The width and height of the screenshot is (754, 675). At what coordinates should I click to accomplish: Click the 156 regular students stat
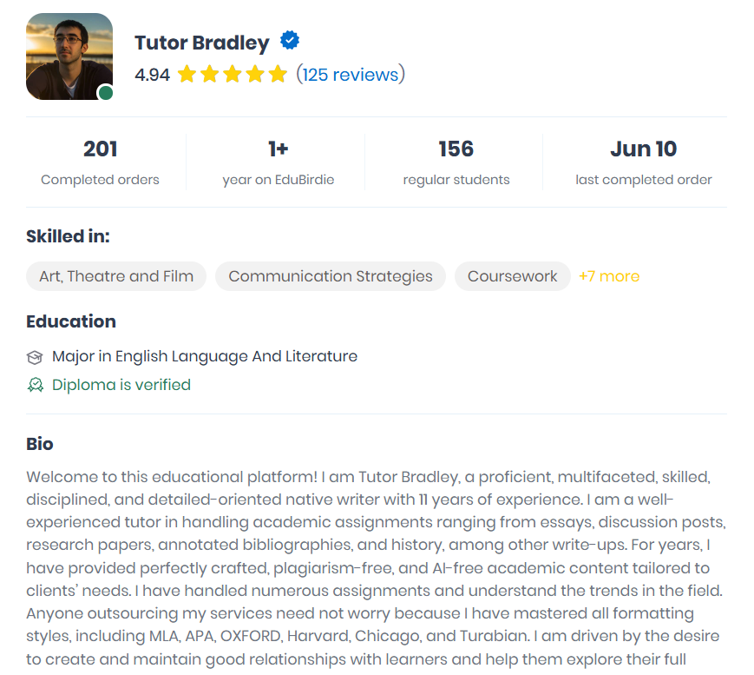coord(456,162)
